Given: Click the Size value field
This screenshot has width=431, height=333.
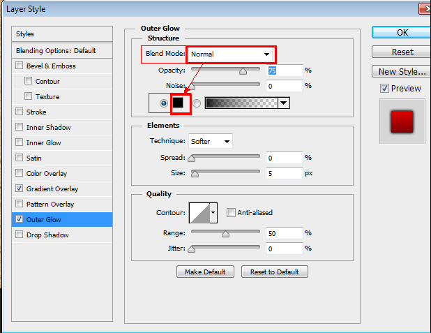Looking at the screenshot, I should coord(285,173).
